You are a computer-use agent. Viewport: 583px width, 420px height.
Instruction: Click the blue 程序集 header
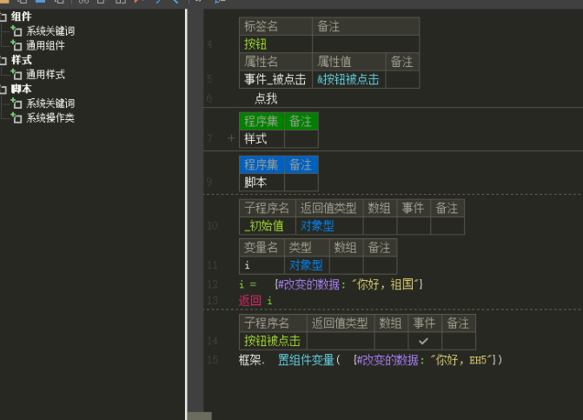pyautogui.click(x=262, y=164)
